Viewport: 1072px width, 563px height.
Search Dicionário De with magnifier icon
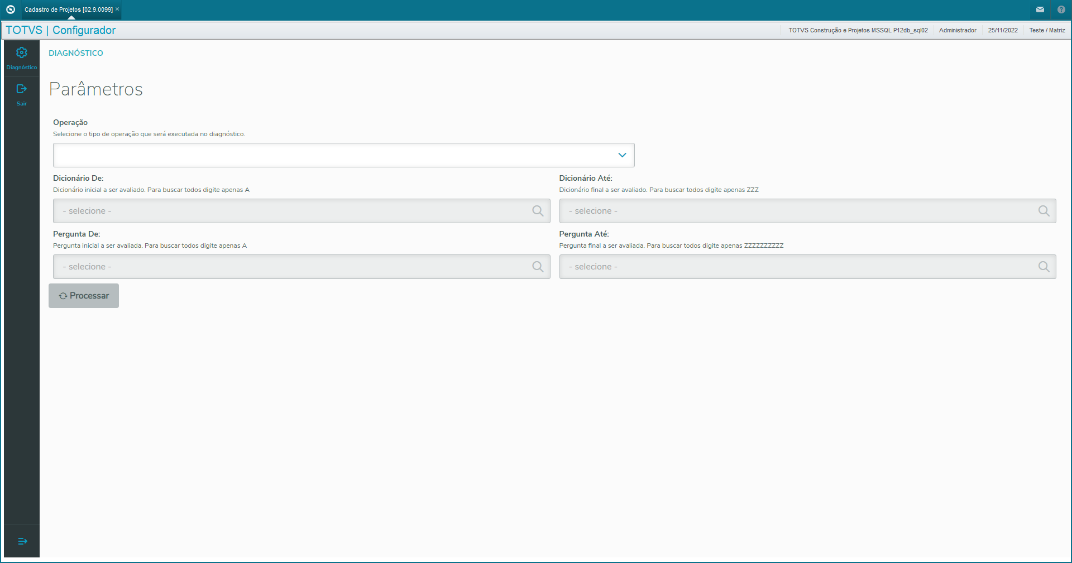pyautogui.click(x=538, y=211)
